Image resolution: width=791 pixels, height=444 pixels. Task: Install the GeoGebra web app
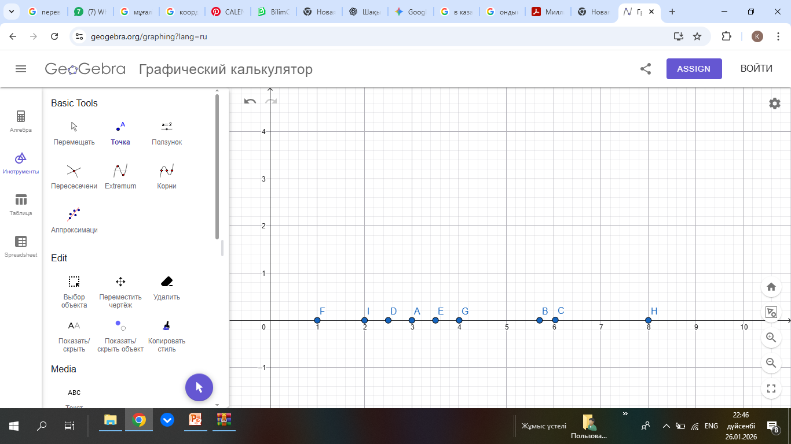click(x=679, y=36)
